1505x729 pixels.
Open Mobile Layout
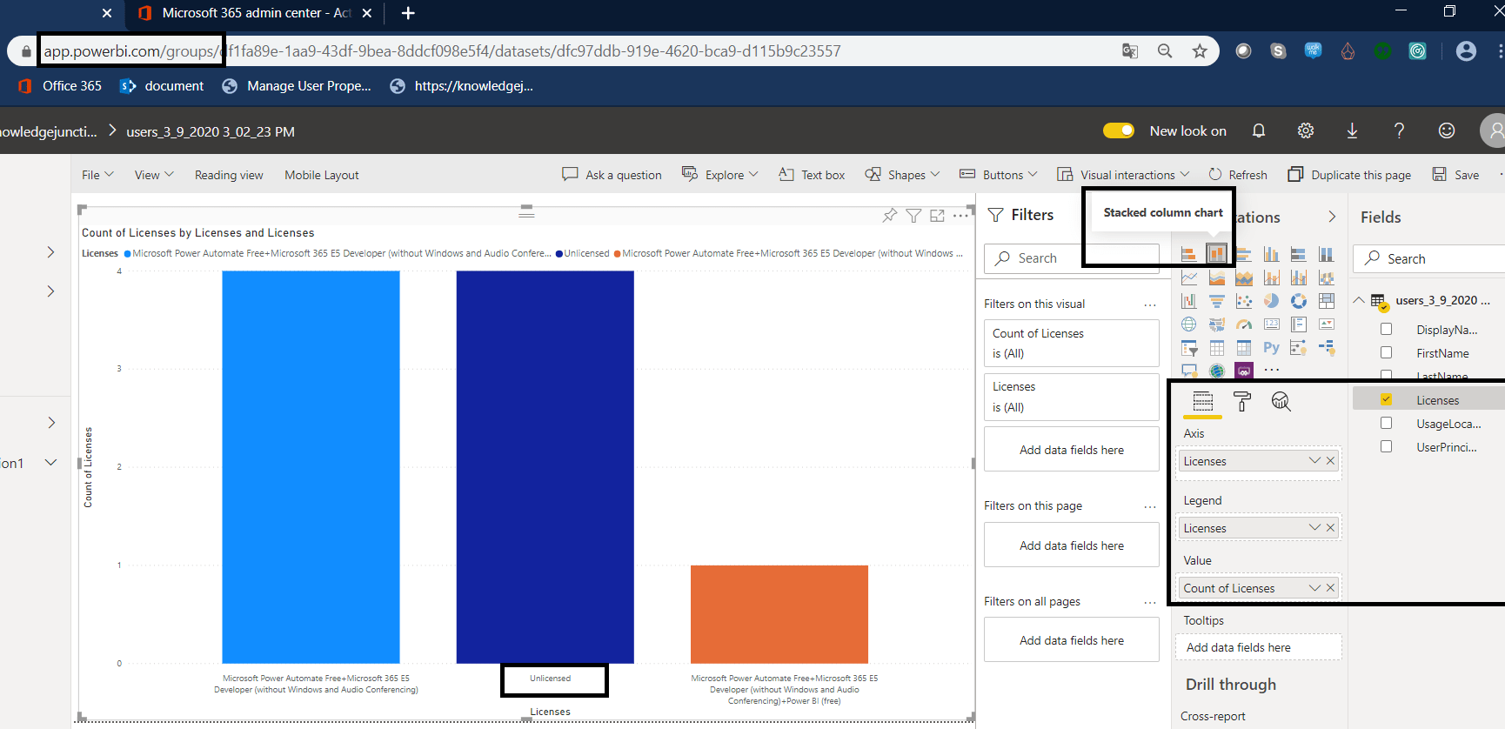pyautogui.click(x=321, y=175)
